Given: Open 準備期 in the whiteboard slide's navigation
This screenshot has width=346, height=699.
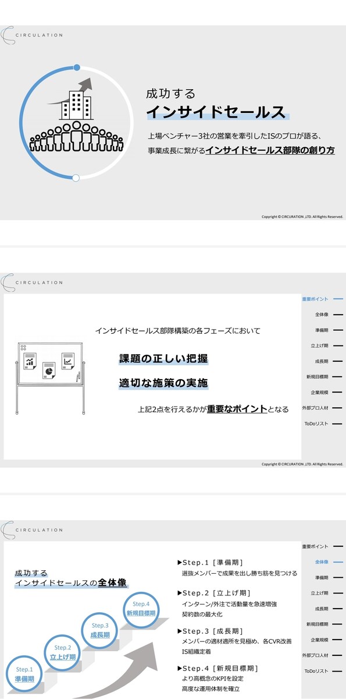Looking at the screenshot, I should click(329, 330).
